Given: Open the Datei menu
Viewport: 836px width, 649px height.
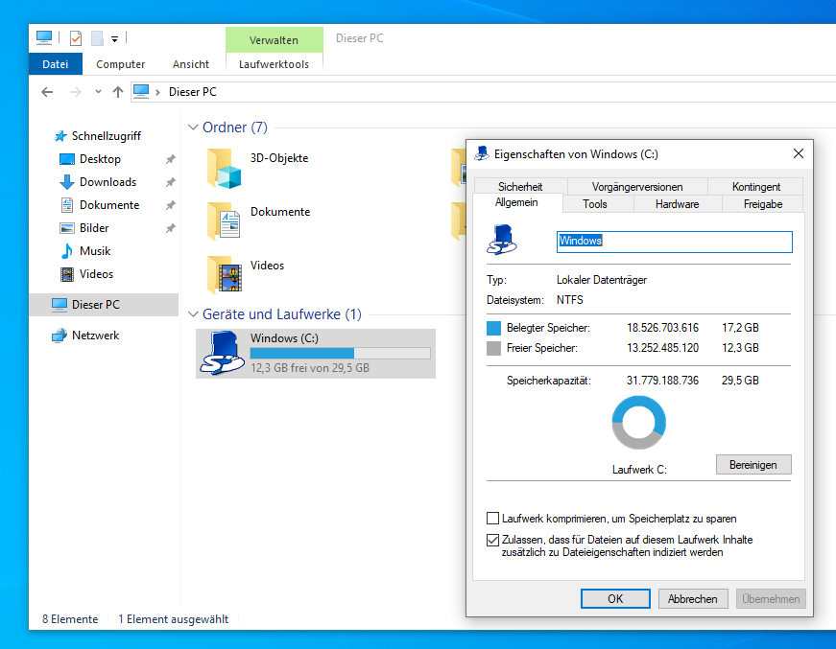Looking at the screenshot, I should pyautogui.click(x=56, y=64).
